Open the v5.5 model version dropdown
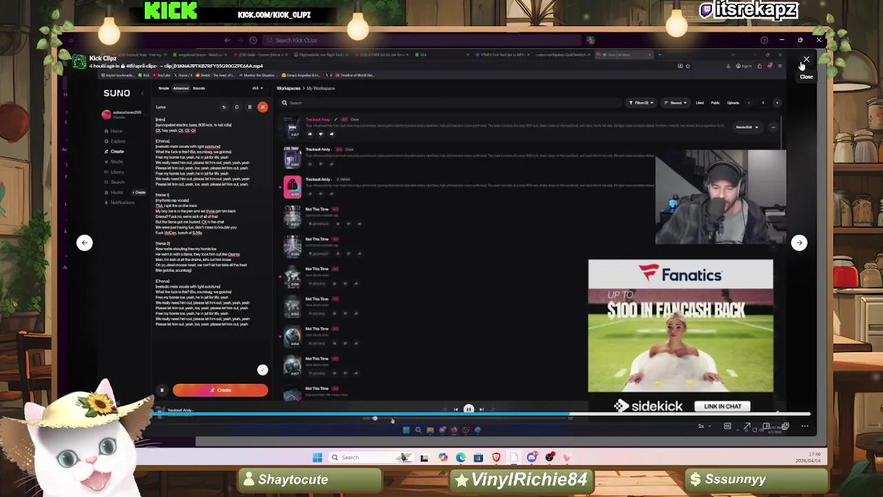883x497 pixels. pos(257,88)
